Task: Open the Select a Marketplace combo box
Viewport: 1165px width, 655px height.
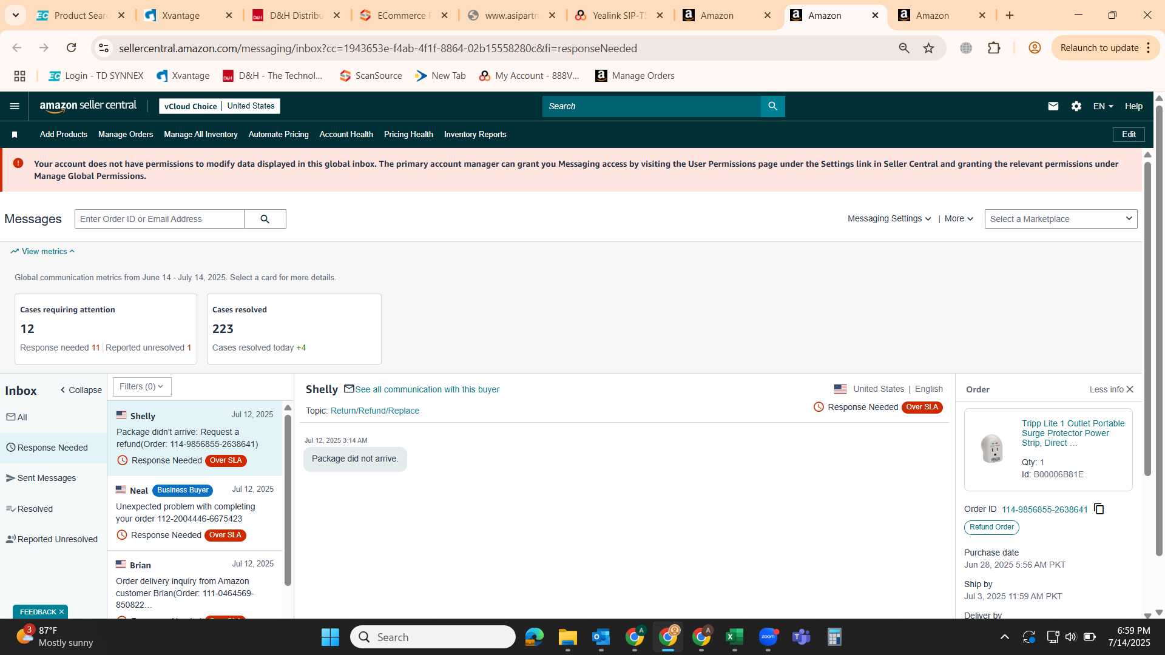Action: [x=1061, y=219]
